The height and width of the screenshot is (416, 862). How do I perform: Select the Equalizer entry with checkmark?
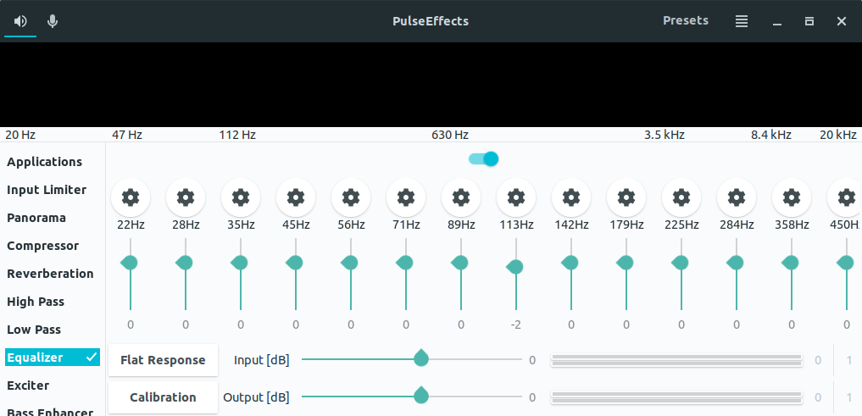tap(53, 358)
